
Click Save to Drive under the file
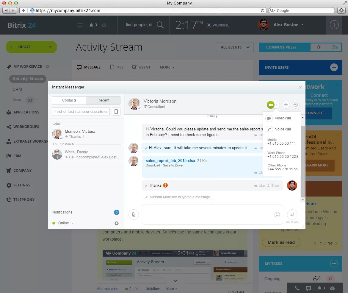(173, 166)
